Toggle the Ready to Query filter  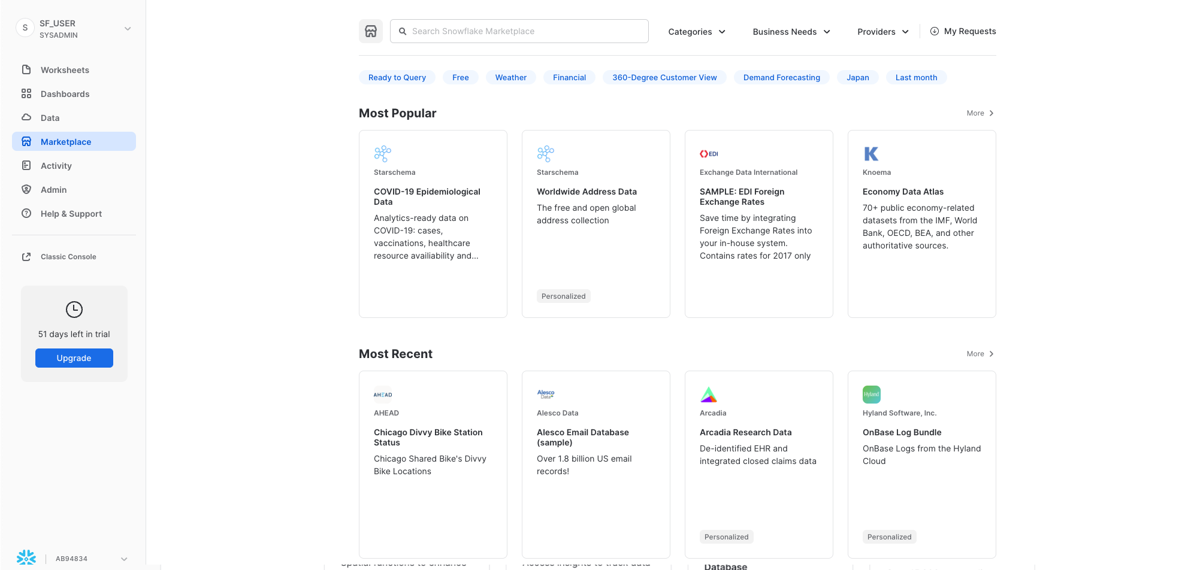point(397,77)
